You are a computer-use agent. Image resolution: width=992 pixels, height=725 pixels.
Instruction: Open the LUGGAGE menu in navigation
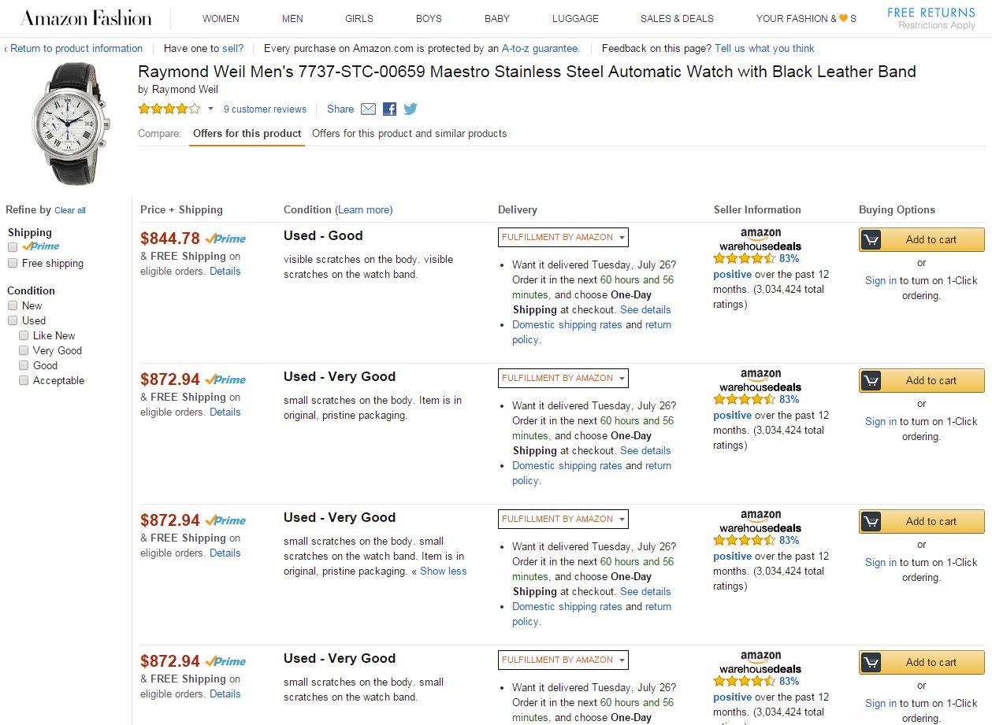tap(575, 18)
